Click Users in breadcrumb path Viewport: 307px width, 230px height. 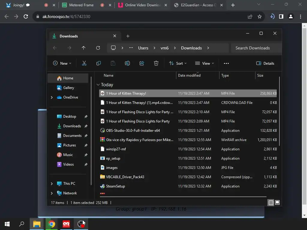[143, 48]
